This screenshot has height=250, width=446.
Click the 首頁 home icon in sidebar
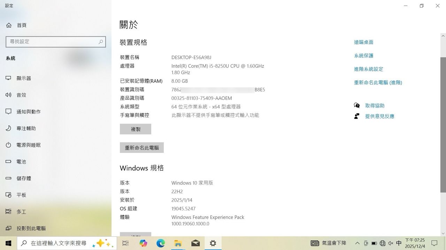9,25
